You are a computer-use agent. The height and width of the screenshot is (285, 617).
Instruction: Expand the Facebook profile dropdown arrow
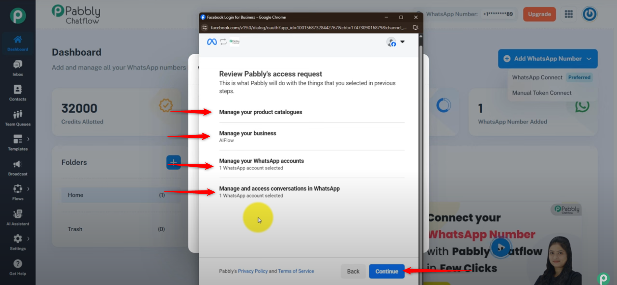coord(402,42)
